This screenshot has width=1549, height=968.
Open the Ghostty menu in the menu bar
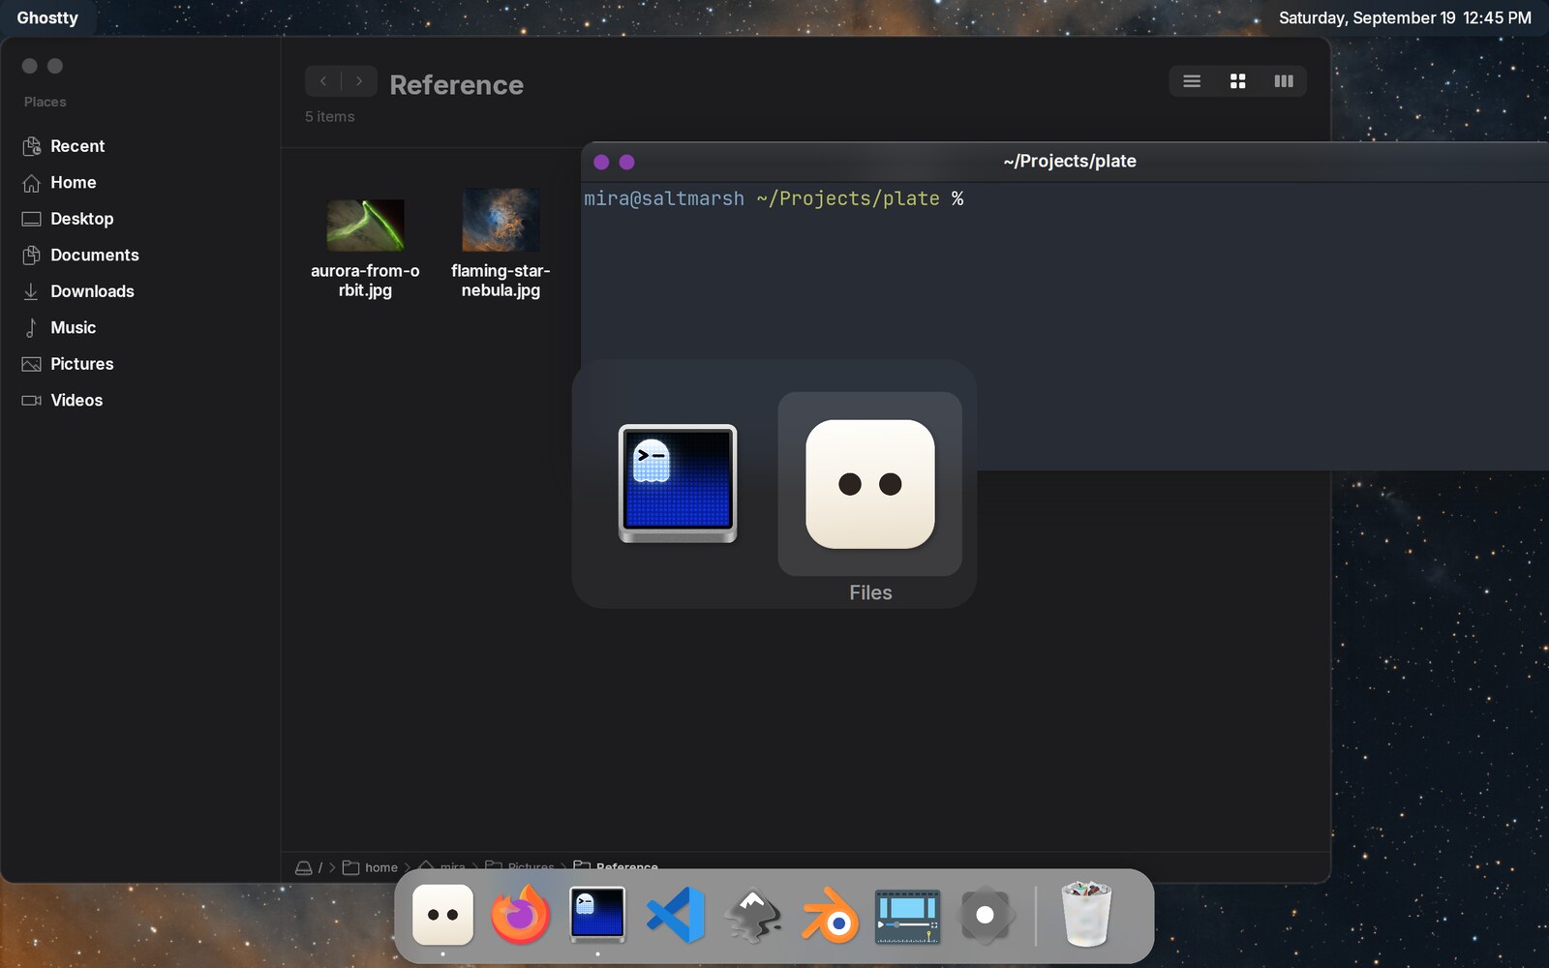tap(47, 17)
